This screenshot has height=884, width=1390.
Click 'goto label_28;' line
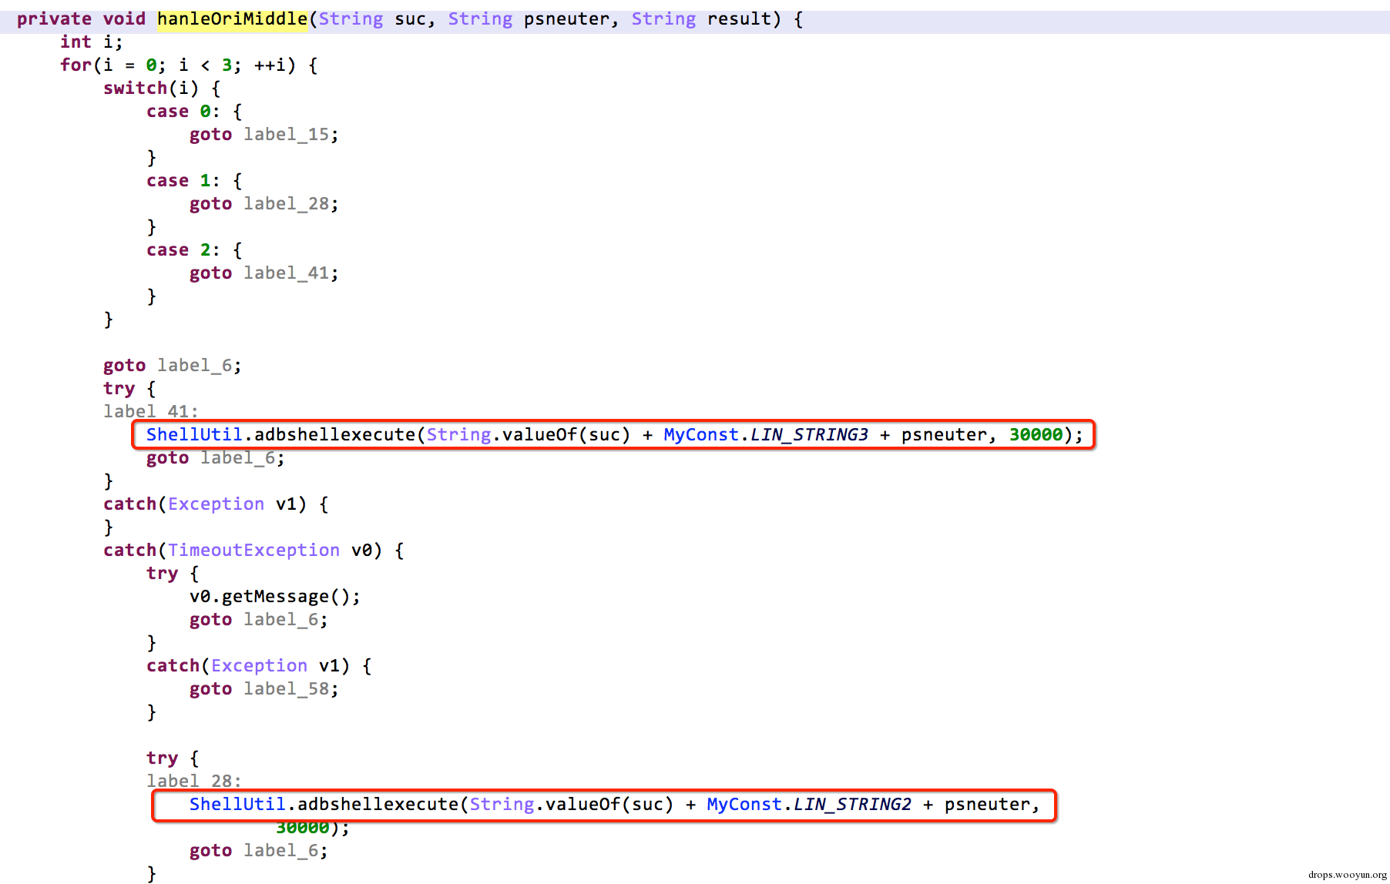point(264,204)
